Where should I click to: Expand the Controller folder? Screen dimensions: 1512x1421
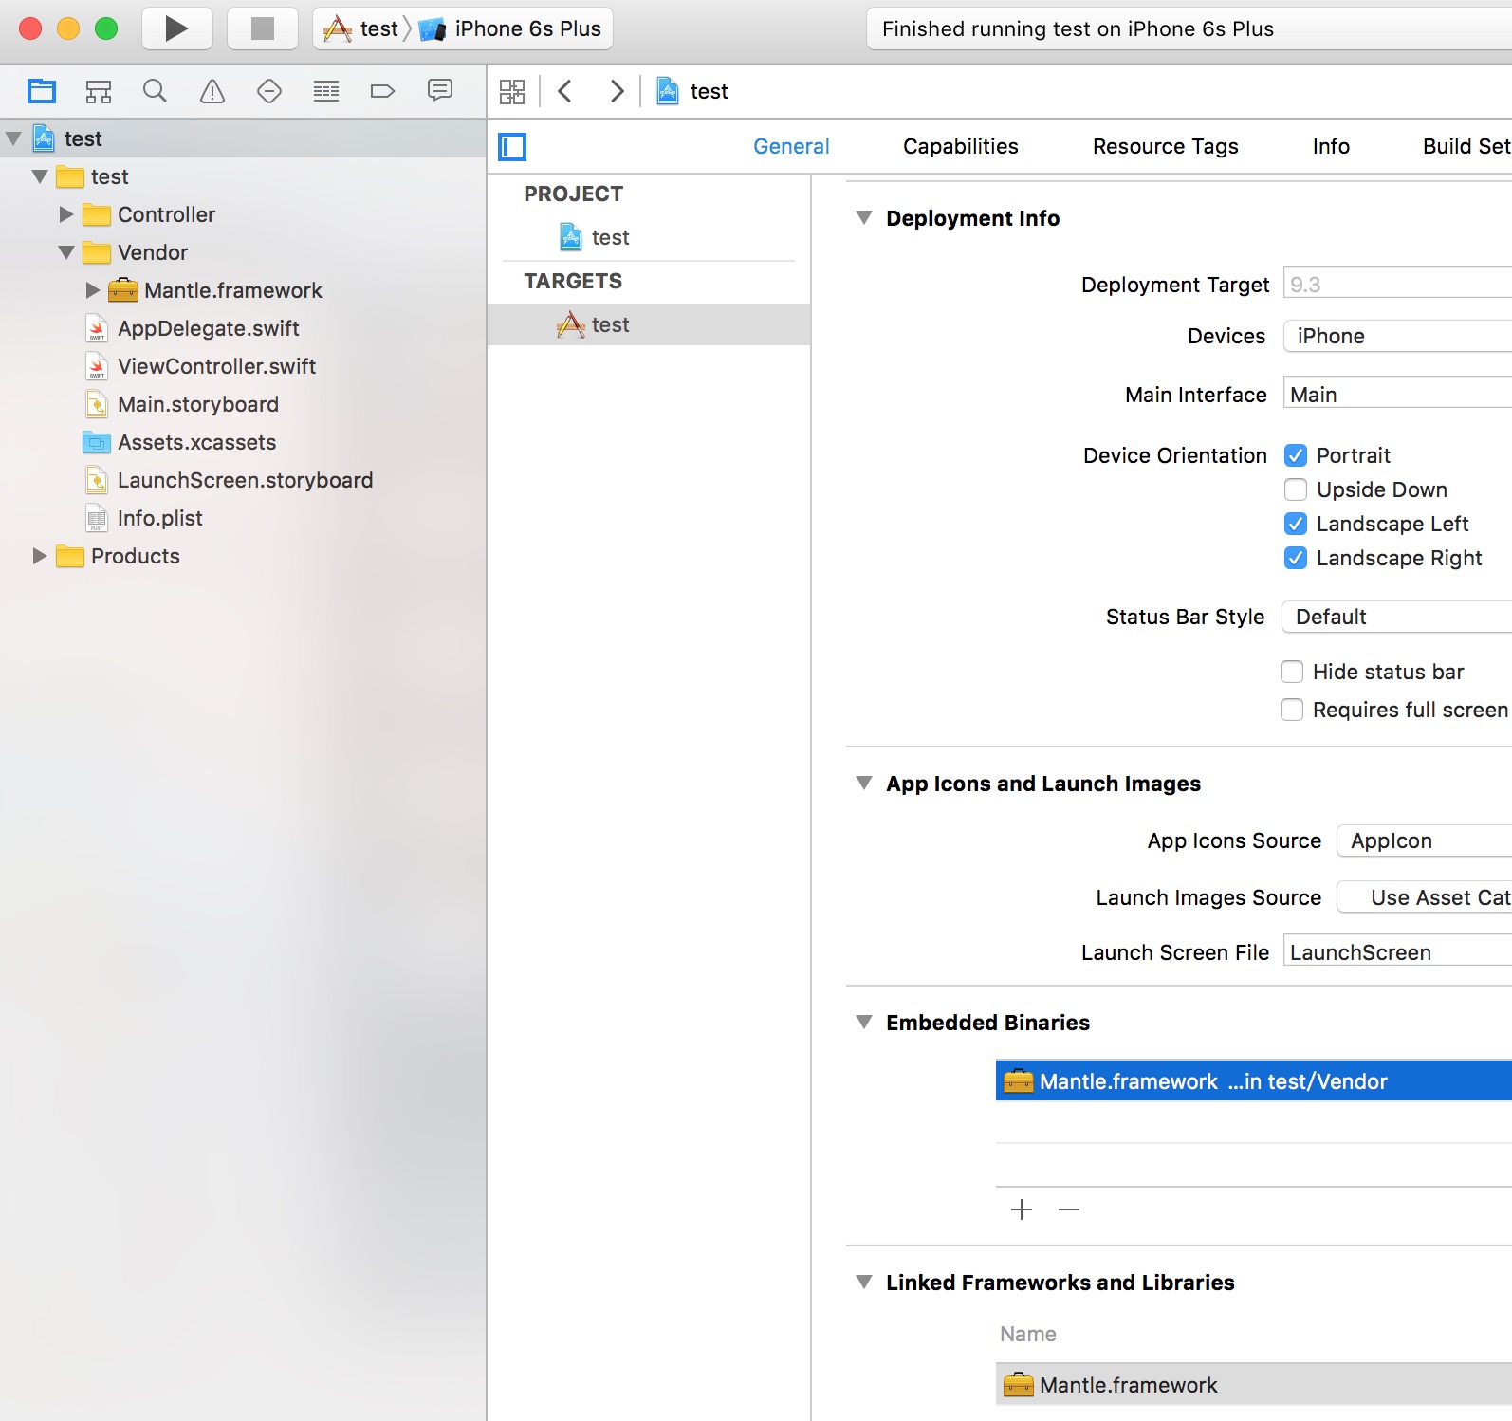click(66, 214)
